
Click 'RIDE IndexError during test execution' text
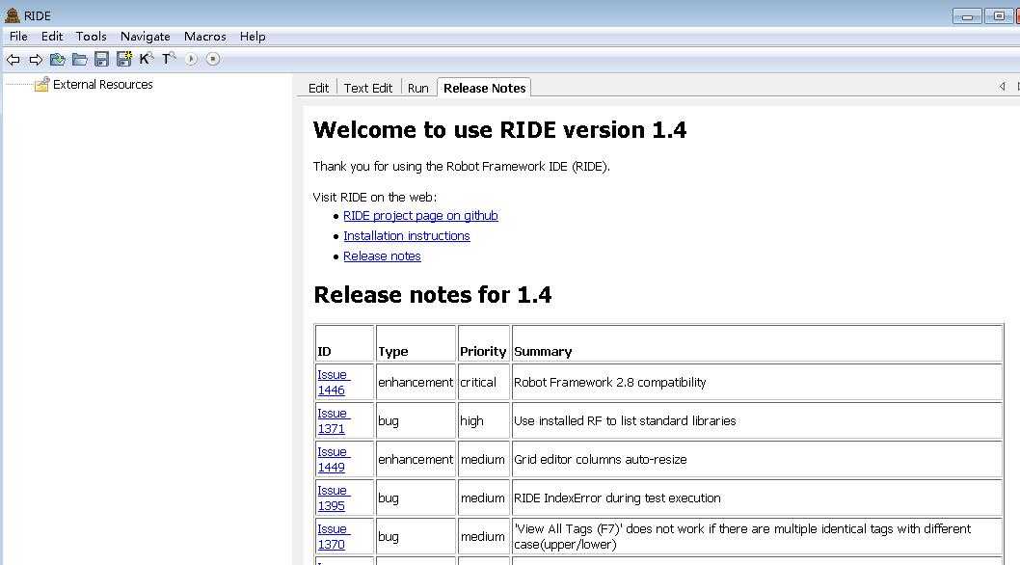click(617, 498)
